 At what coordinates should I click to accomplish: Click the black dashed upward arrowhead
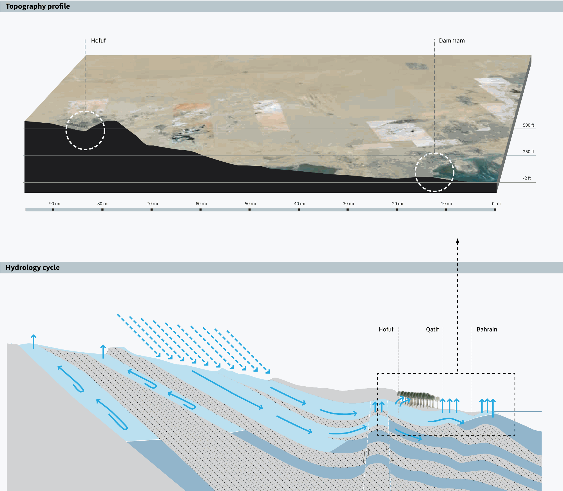pos(457,241)
